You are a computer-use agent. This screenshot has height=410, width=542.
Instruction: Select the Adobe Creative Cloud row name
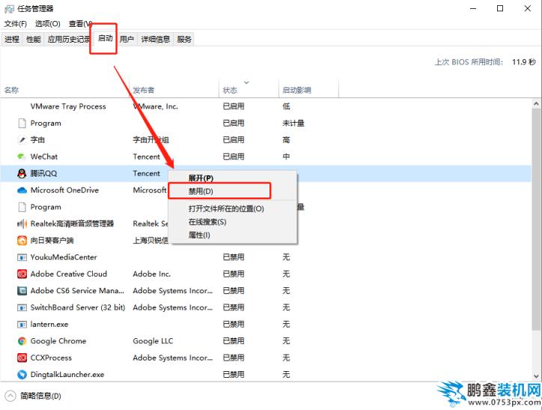click(68, 274)
